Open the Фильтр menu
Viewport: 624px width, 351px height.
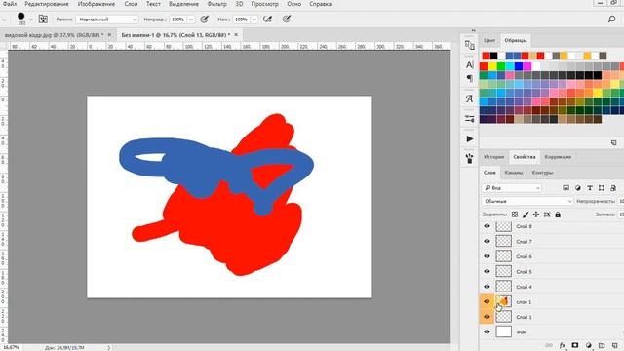(216, 4)
